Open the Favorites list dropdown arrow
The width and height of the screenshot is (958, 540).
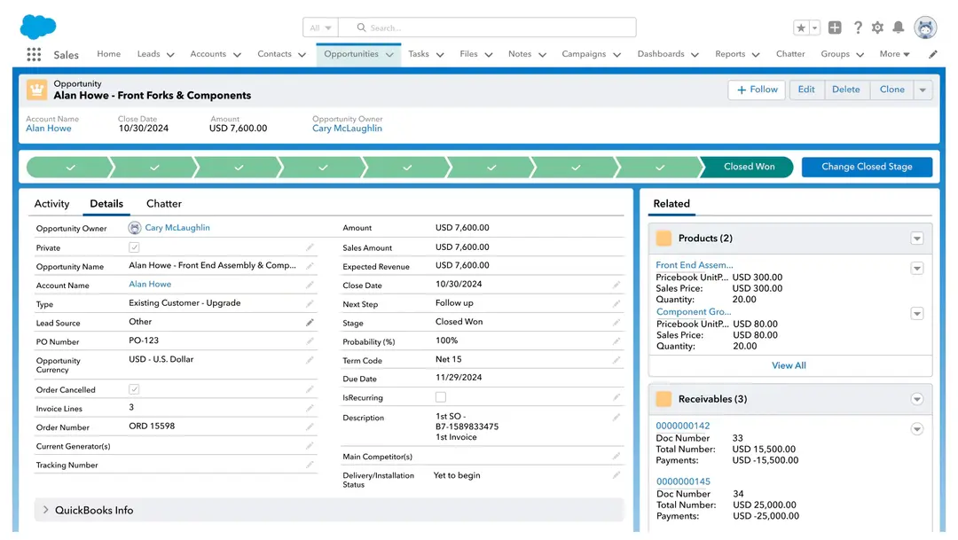[x=814, y=27]
